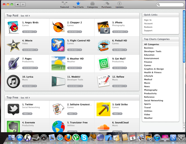Filter charts by Games category
Screen dimensions: 186x144
click(x=148, y=65)
